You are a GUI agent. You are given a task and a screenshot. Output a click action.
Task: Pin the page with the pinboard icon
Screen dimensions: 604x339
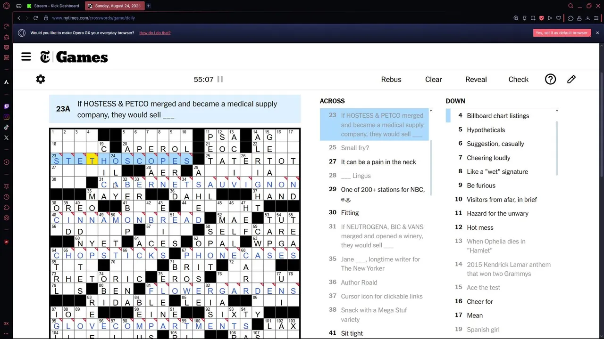[x=524, y=18]
